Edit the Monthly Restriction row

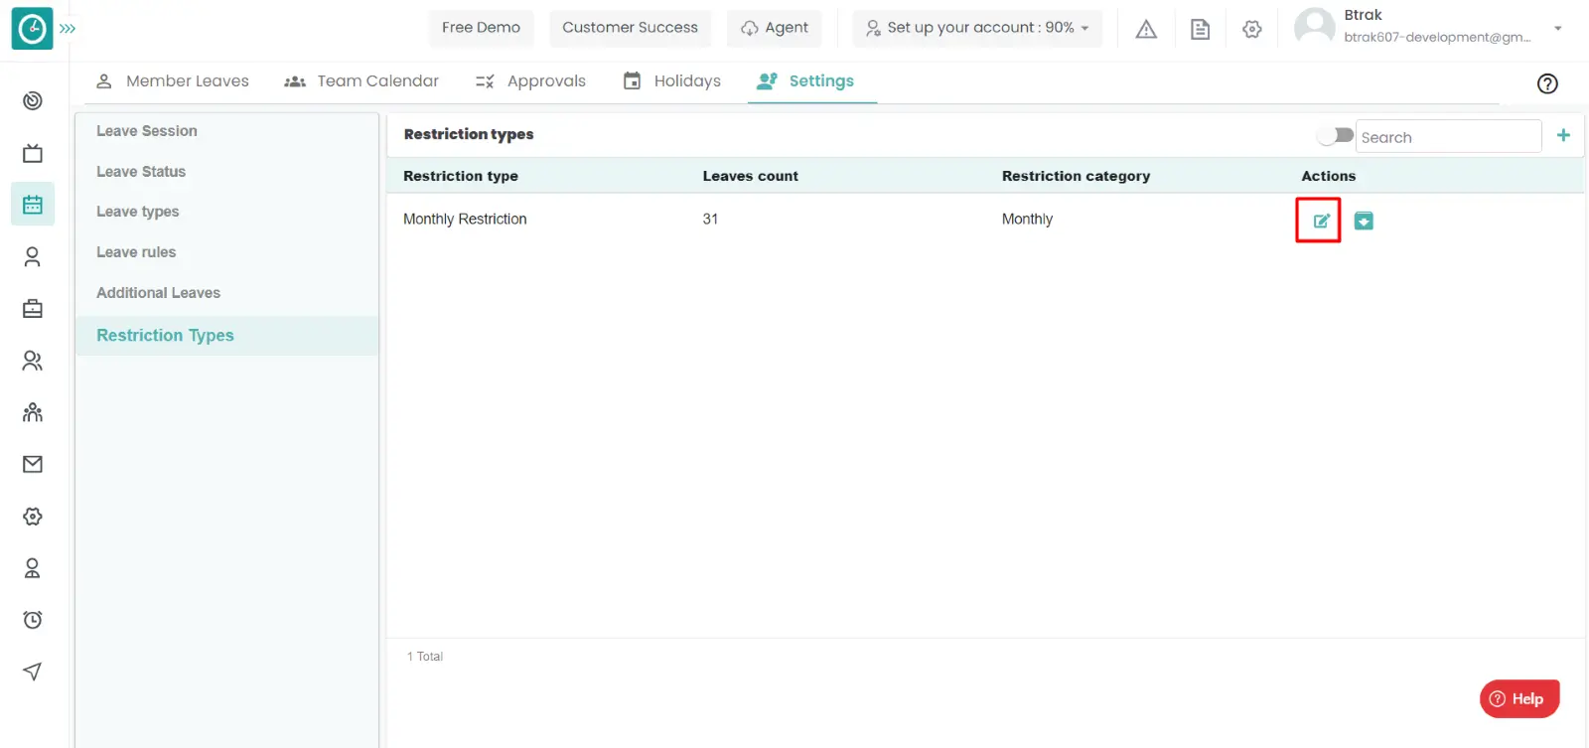point(1321,222)
